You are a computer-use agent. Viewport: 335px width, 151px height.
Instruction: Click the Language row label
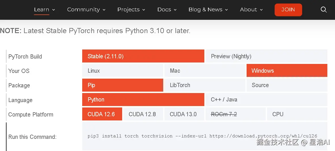(x=20, y=100)
